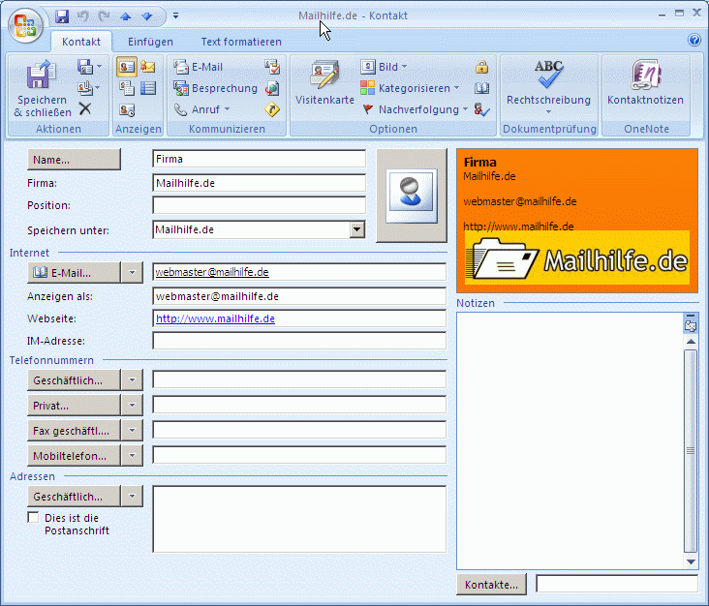
Task: Click the phone Geschäftlich... button
Action: pos(75,380)
